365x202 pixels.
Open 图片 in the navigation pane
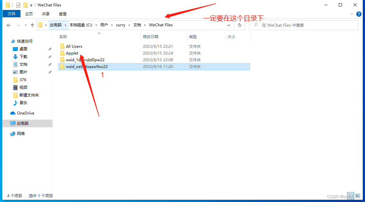pyautogui.click(x=23, y=72)
